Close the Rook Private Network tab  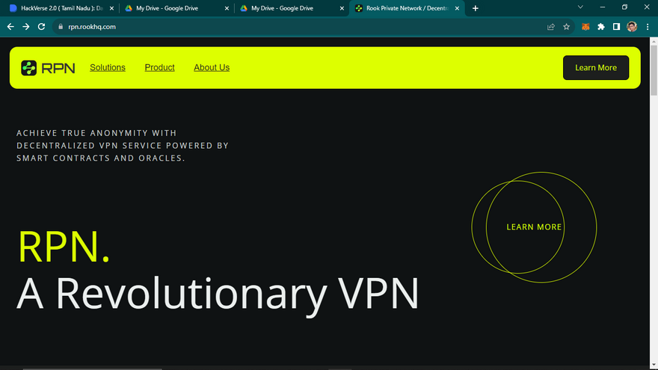coord(458,8)
